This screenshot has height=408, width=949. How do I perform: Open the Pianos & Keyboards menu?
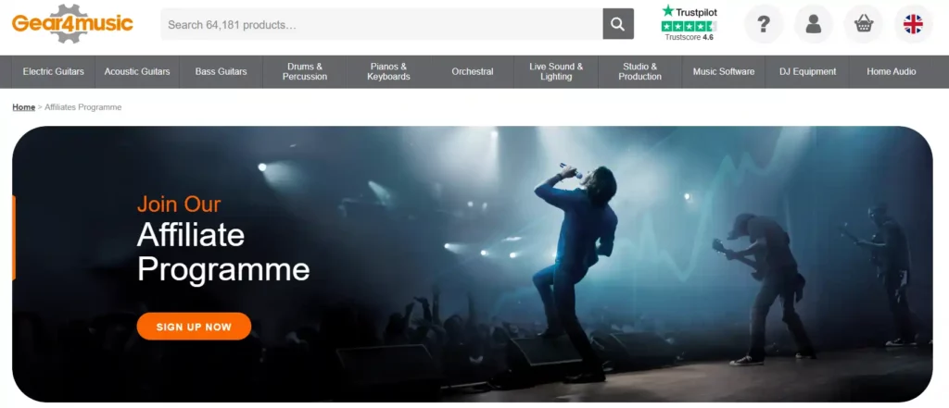388,71
